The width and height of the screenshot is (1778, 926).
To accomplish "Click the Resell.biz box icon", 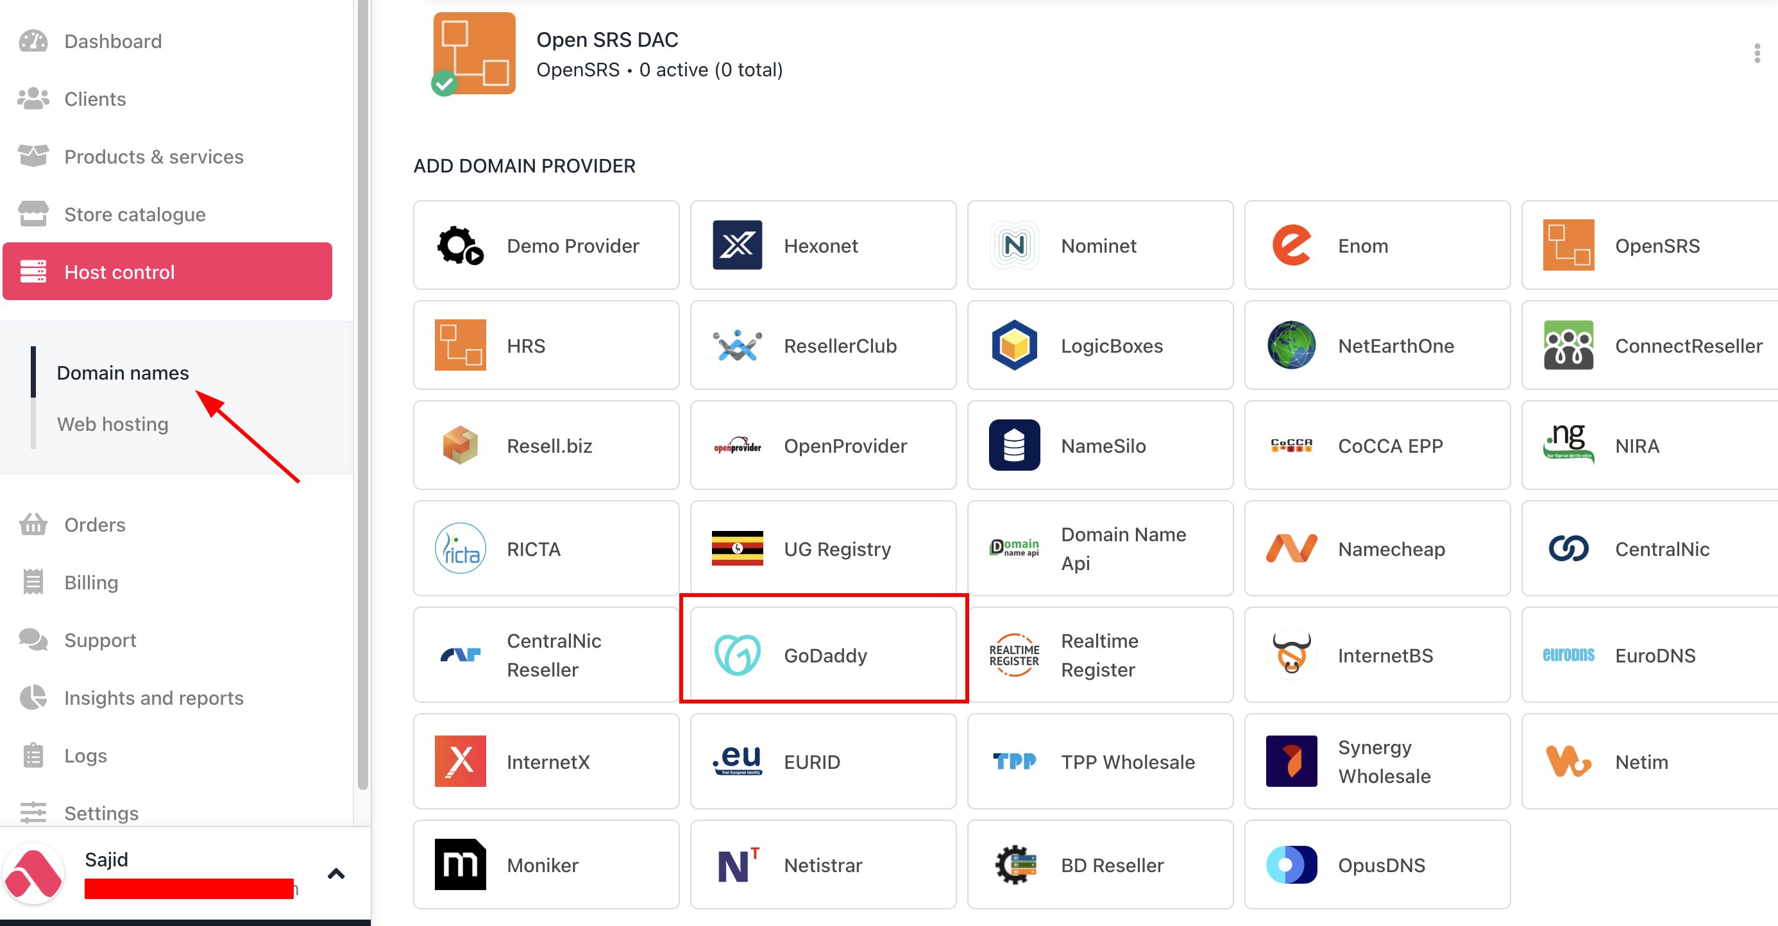I will (x=461, y=445).
